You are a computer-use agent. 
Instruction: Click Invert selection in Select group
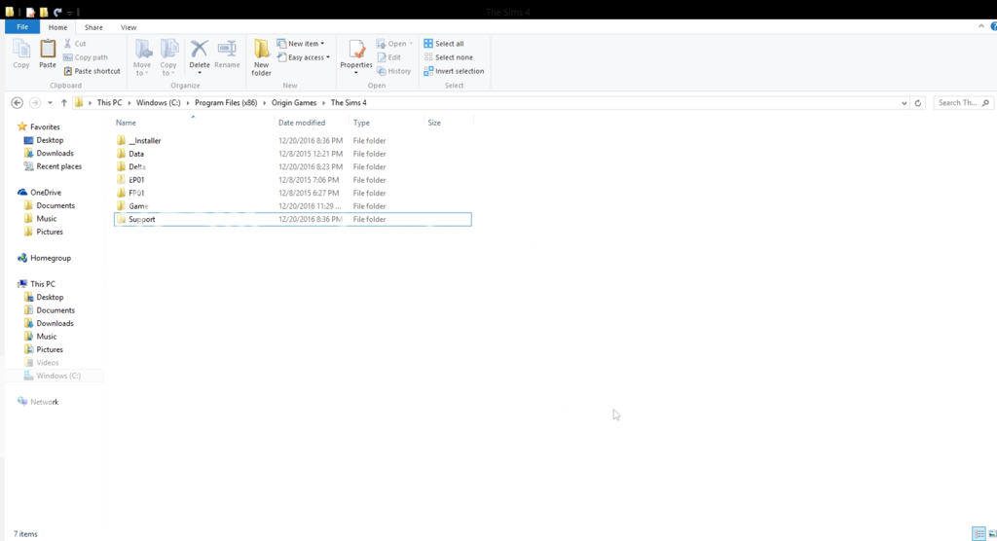tap(454, 71)
